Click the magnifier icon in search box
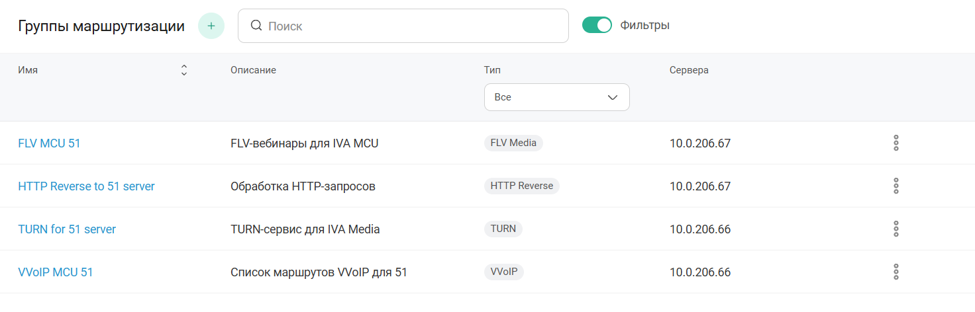The height and width of the screenshot is (312, 975). click(256, 26)
